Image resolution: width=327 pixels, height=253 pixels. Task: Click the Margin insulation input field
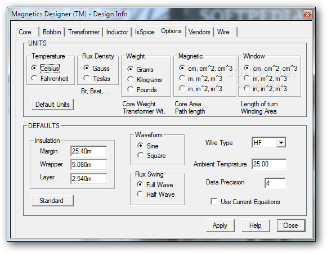tap(88, 151)
